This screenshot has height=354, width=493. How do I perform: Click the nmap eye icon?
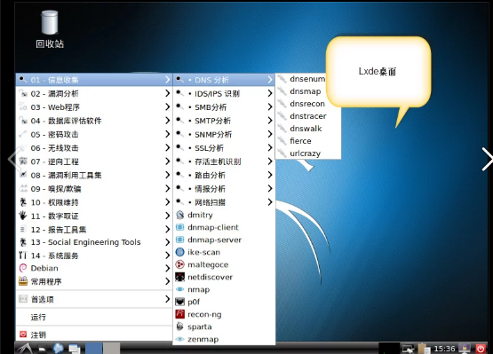coord(179,289)
